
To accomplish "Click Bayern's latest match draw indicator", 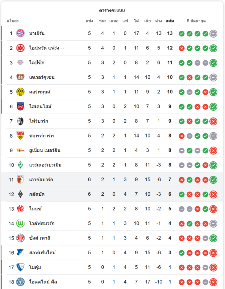I will click(x=213, y=34).
